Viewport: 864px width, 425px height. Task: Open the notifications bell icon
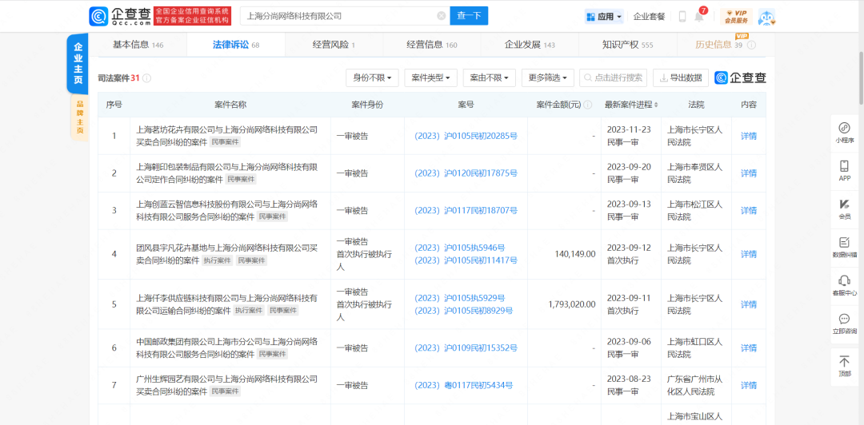tap(699, 17)
